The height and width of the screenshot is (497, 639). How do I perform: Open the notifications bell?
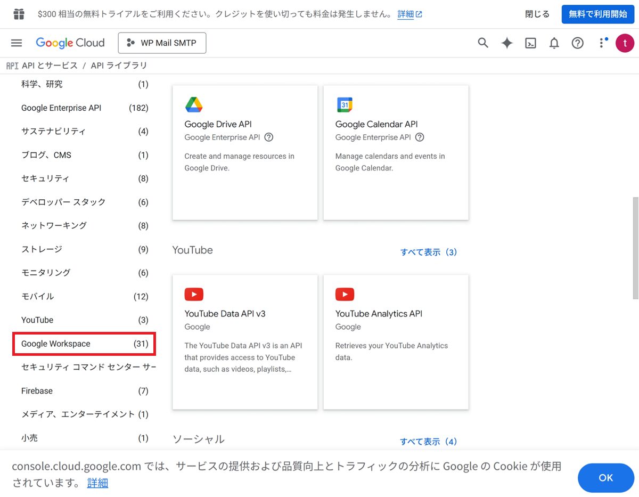(x=554, y=43)
